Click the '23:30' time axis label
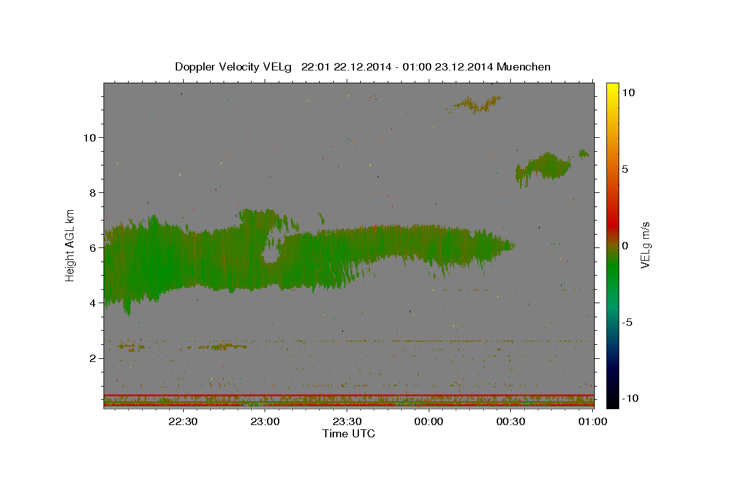The width and height of the screenshot is (735, 490). (347, 421)
